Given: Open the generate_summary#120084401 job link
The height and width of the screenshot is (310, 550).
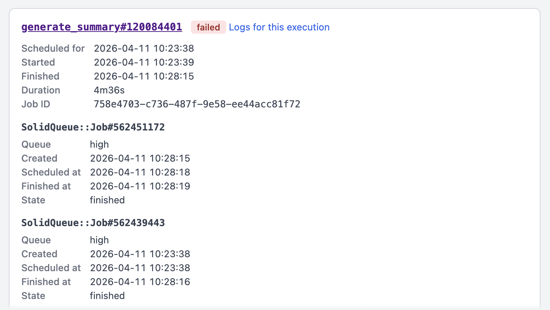Looking at the screenshot, I should tap(102, 27).
